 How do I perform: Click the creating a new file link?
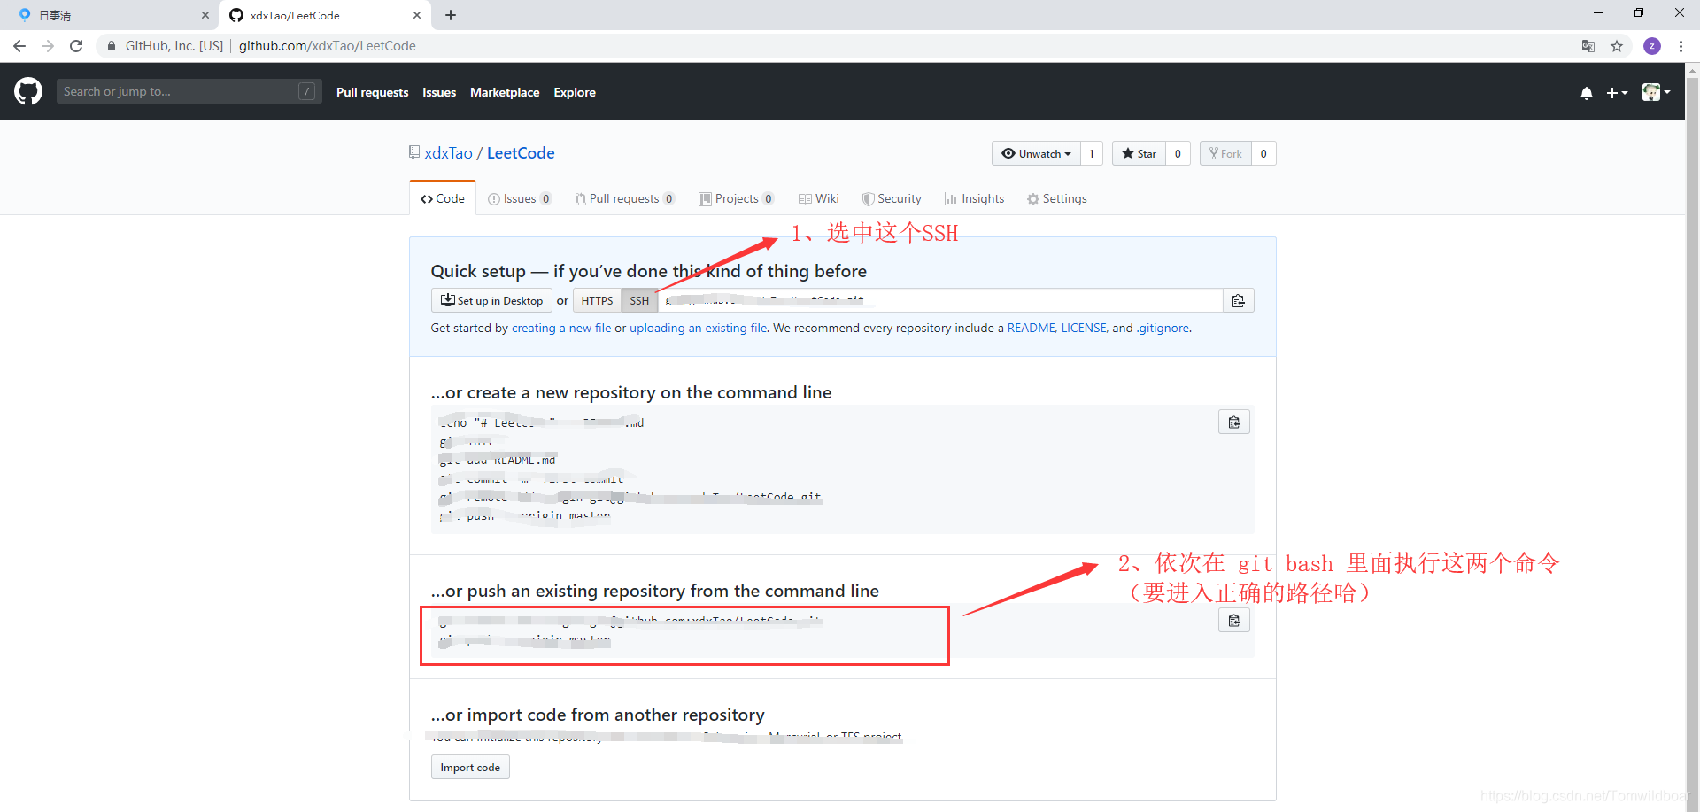coord(561,328)
